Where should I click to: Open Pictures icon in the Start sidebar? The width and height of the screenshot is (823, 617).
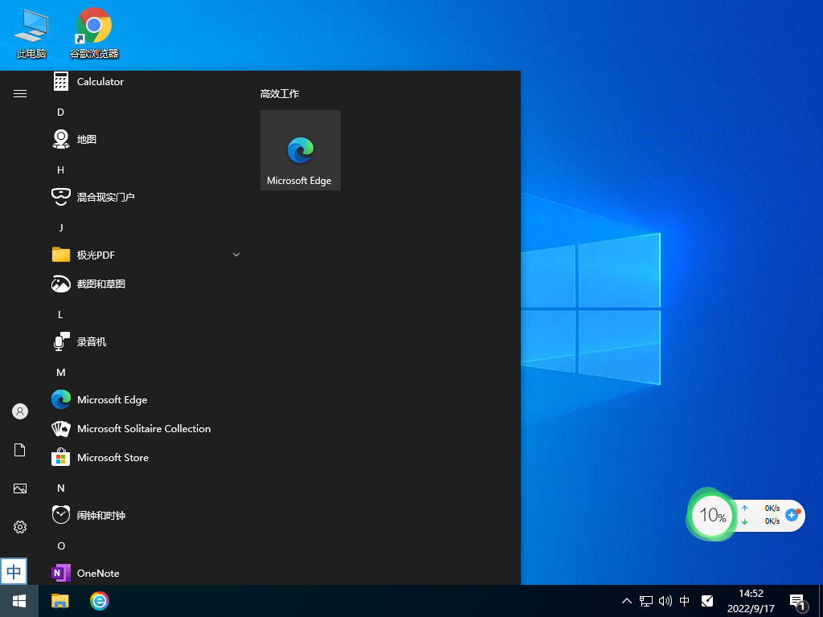[x=19, y=488]
